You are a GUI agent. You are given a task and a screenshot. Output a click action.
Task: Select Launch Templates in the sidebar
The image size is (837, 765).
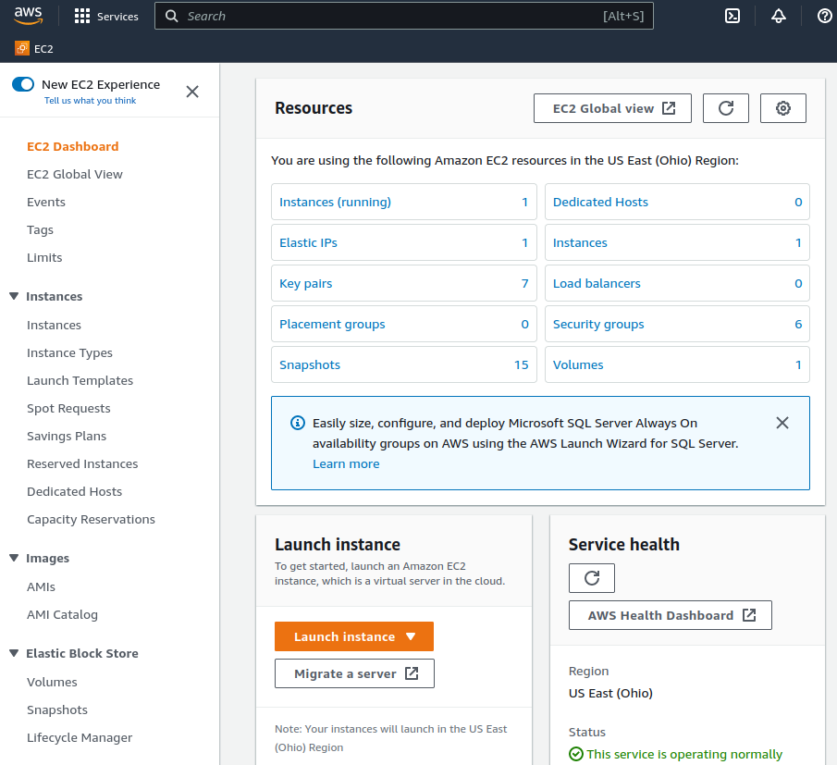(x=80, y=380)
